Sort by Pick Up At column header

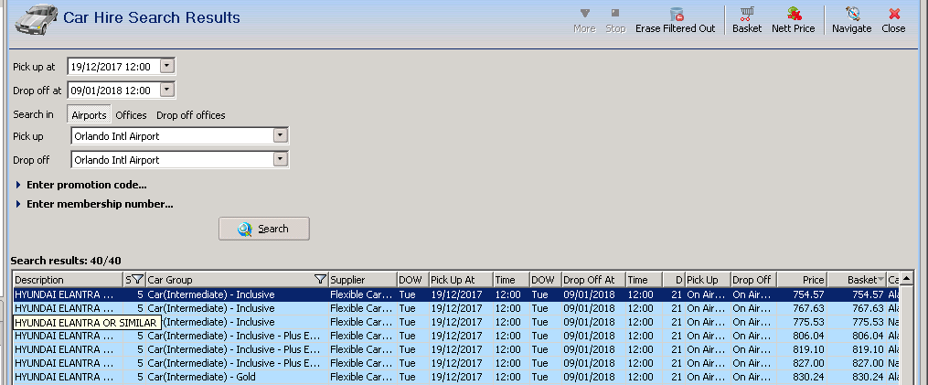point(461,280)
